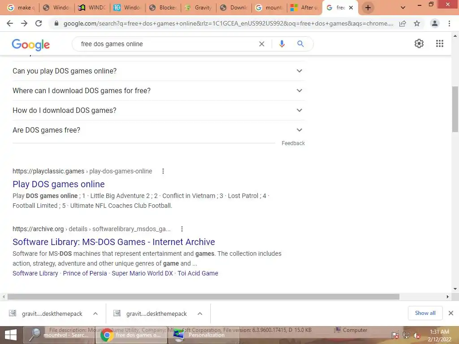Expand 'How do I download DOS games?'
Screen dimensions: 459x344
click(x=158, y=110)
